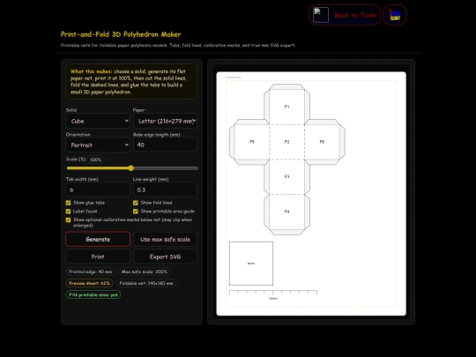Click the 'Foldable net' size badge

146,283
